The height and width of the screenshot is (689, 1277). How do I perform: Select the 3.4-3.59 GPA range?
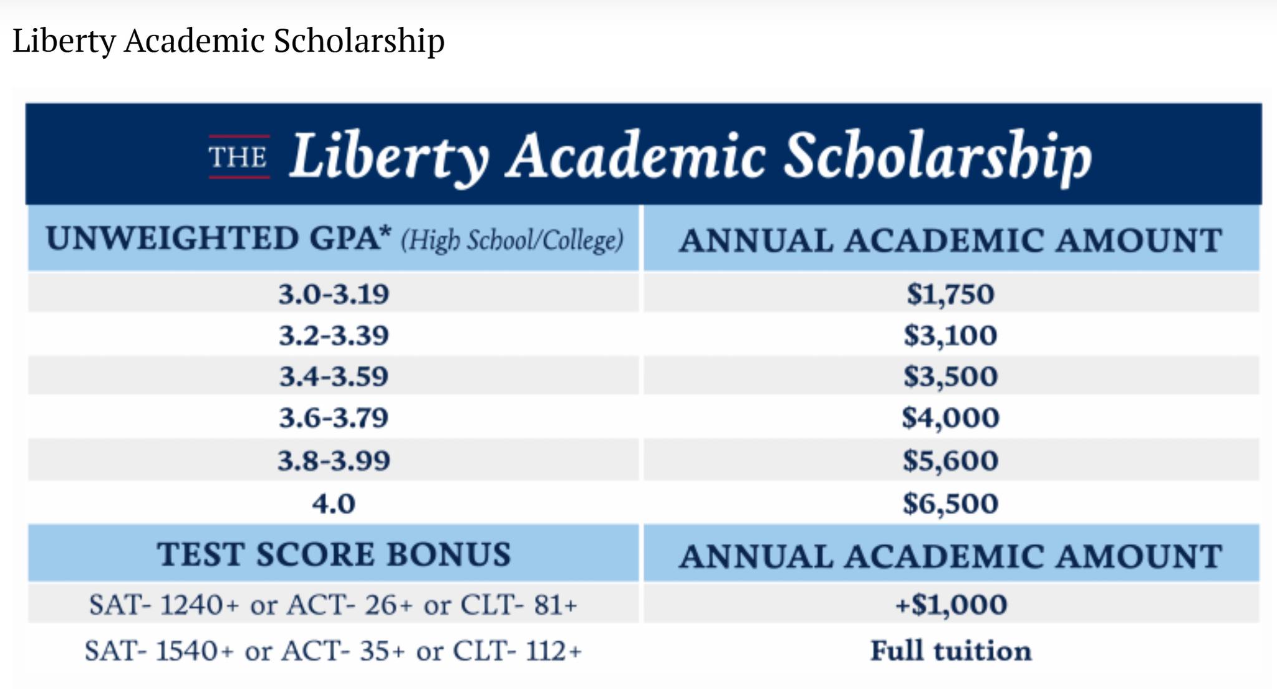334,376
